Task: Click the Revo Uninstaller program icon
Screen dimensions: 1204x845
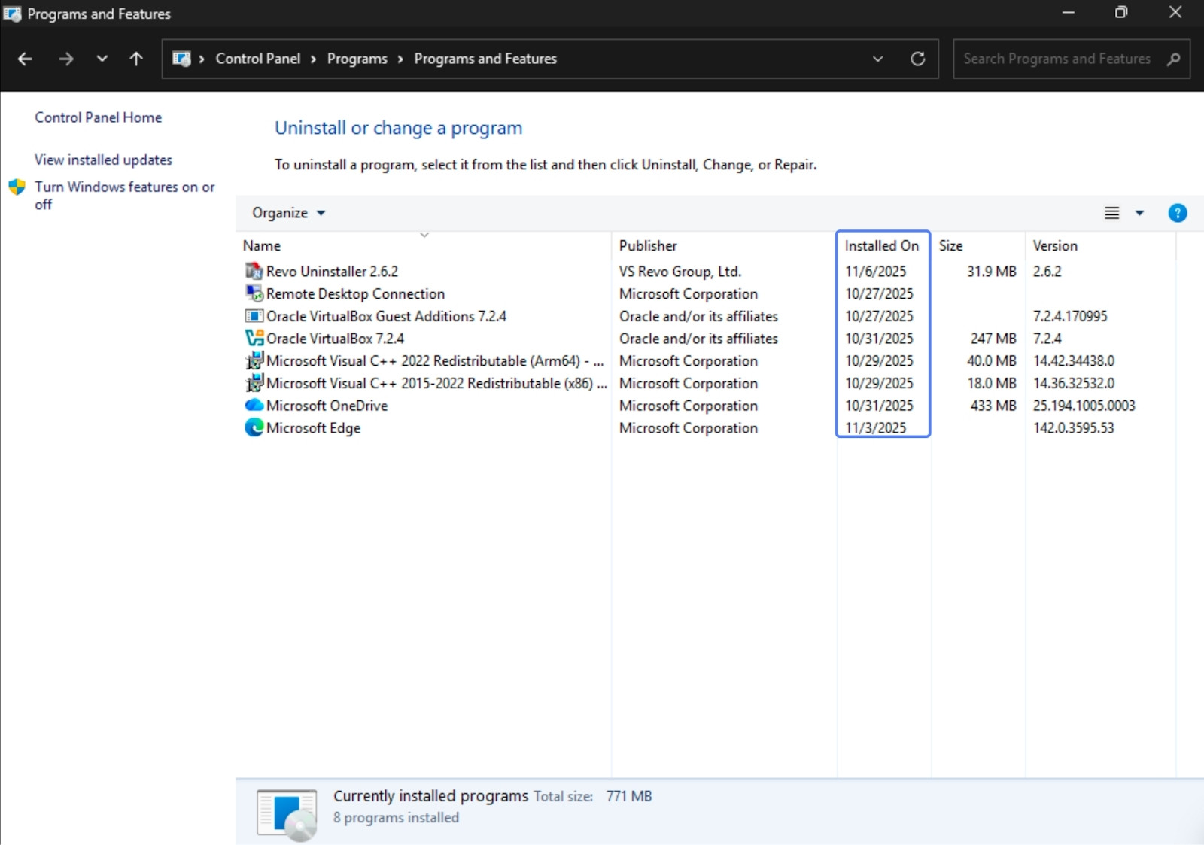Action: [254, 271]
